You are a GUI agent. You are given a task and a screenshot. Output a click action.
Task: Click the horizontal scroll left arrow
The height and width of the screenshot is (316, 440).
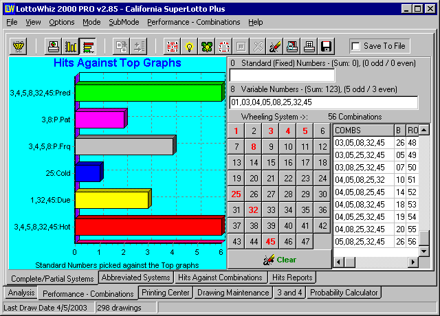(339, 262)
